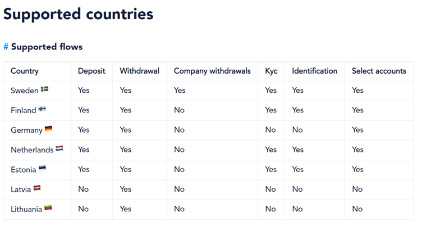Click Germany's Kyc No cell
Image resolution: width=422 pixels, height=226 pixels.
[270, 130]
